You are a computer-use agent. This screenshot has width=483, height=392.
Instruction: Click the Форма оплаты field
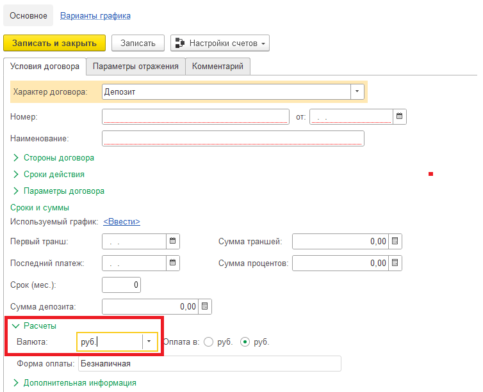coord(209,364)
